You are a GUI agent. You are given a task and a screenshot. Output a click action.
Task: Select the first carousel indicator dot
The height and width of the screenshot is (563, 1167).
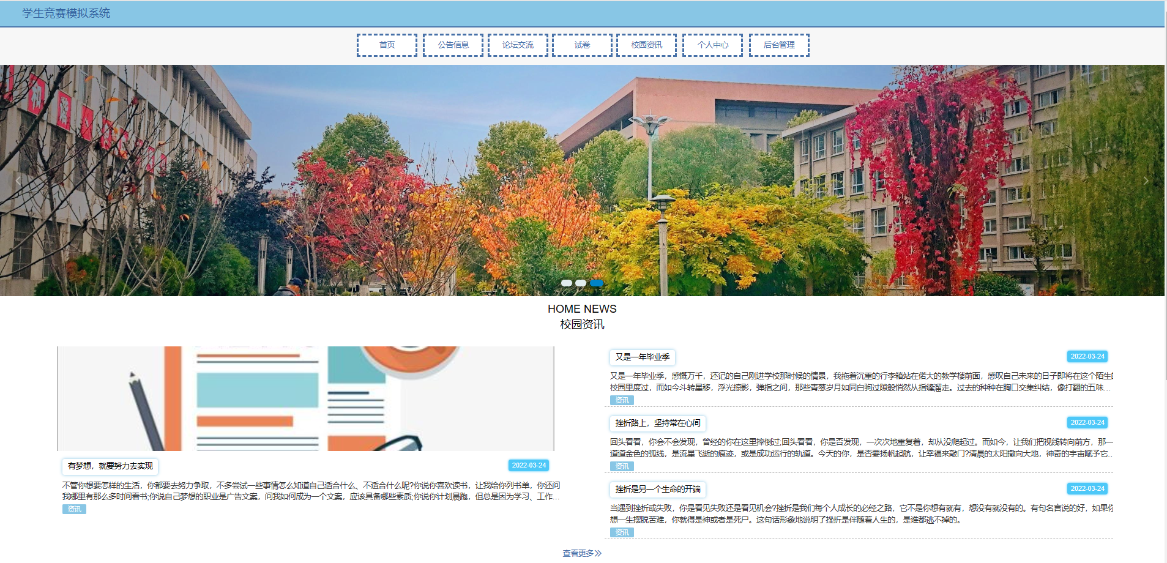566,283
